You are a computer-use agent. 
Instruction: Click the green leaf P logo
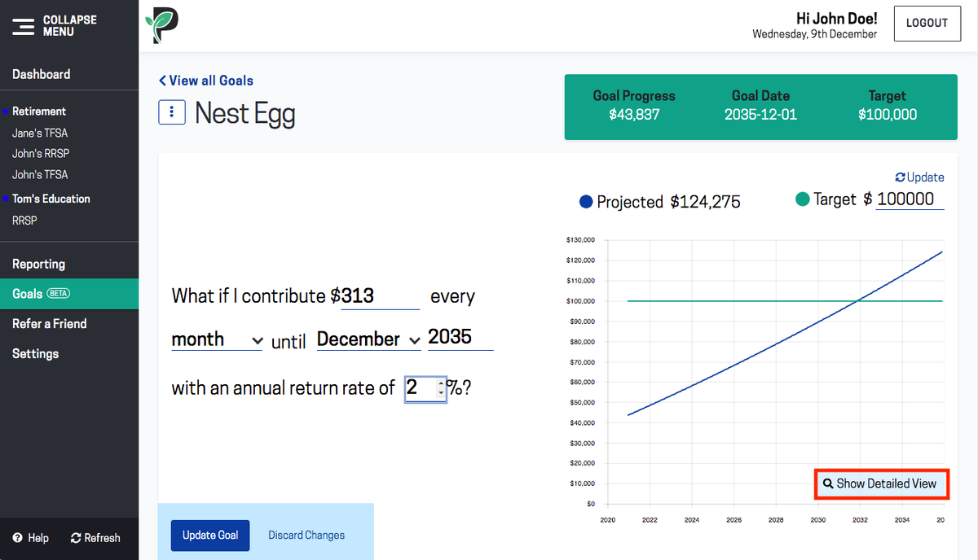coord(161,25)
